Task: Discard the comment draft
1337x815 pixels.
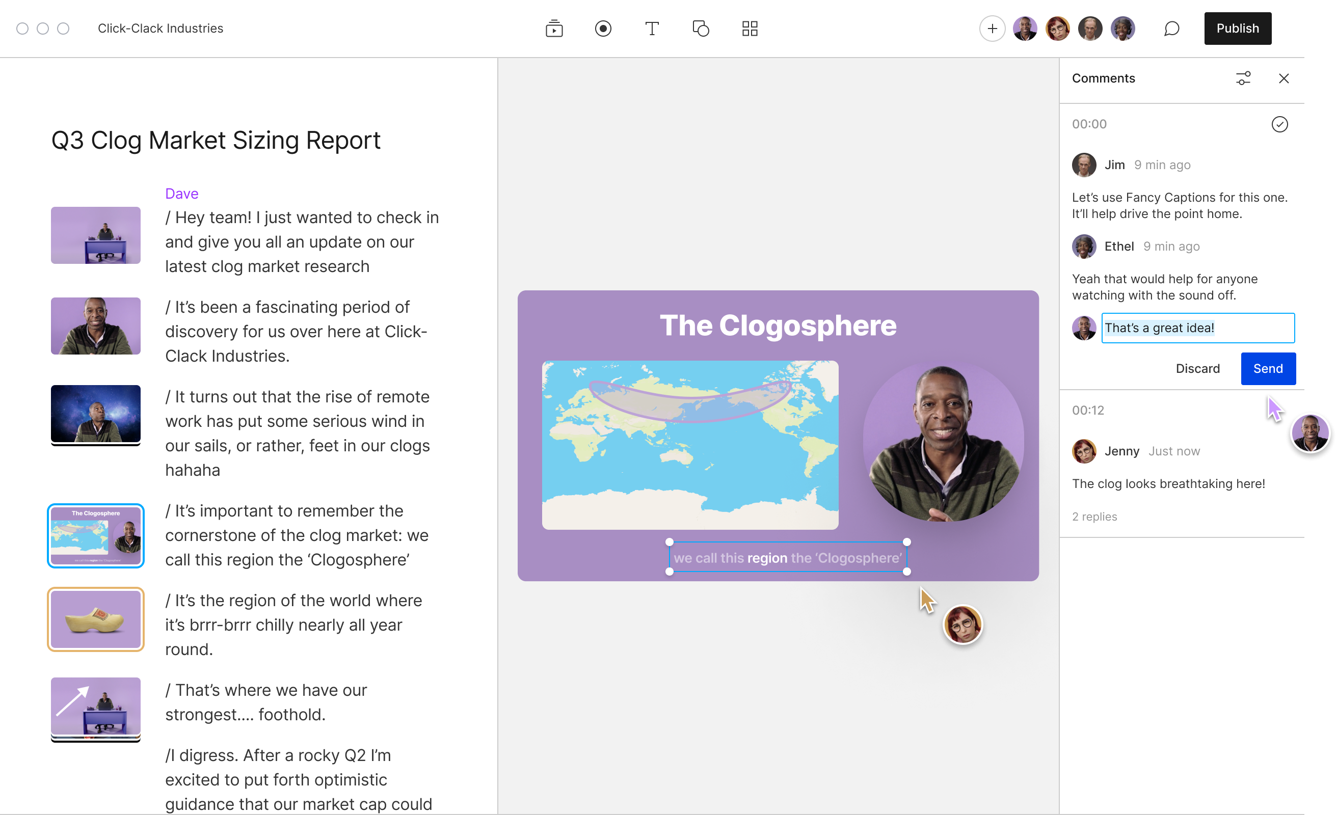Action: point(1197,368)
